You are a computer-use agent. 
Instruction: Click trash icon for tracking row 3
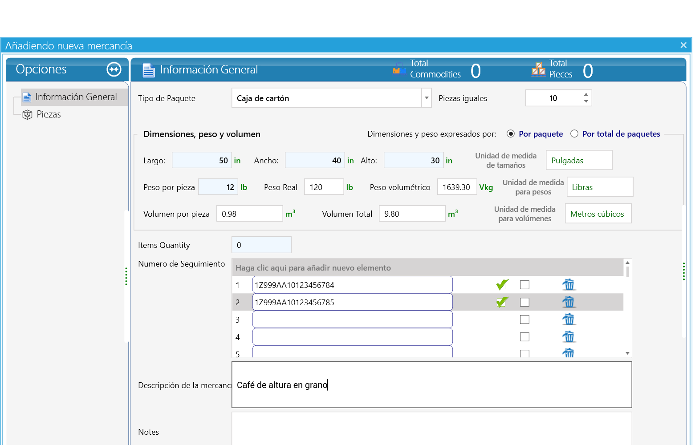(569, 320)
